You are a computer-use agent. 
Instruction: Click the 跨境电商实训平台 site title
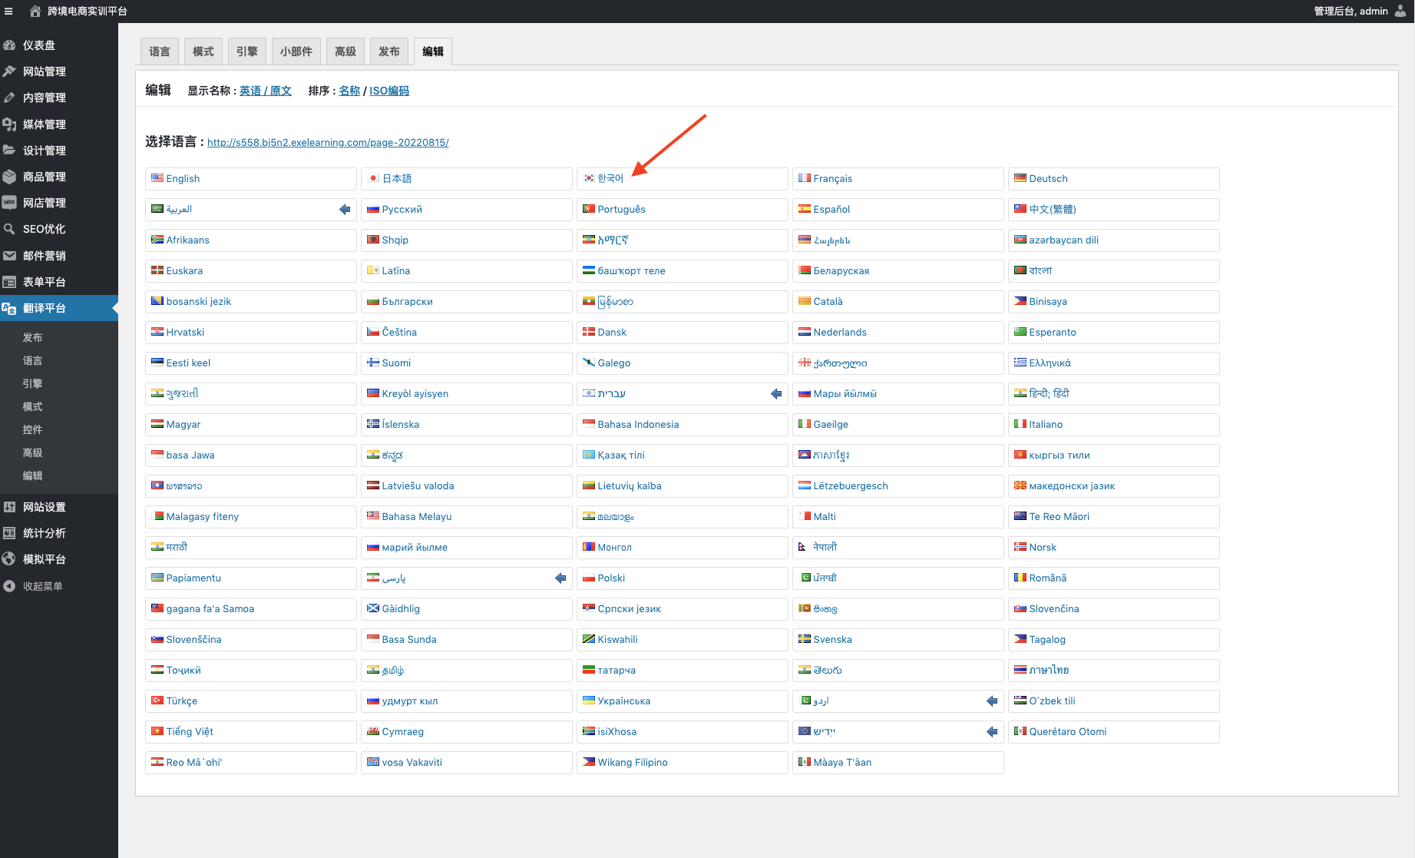[88, 12]
